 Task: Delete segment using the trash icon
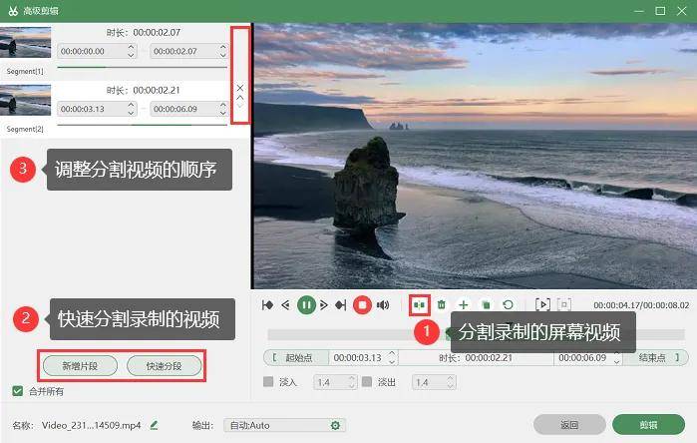(442, 304)
